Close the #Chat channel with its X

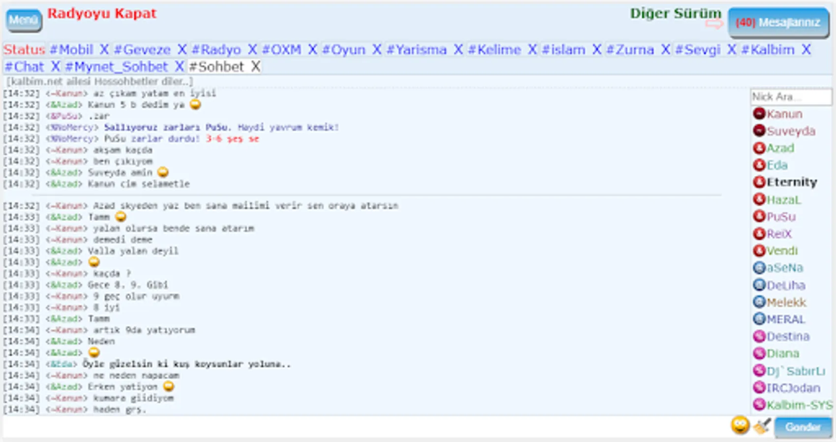tap(56, 66)
